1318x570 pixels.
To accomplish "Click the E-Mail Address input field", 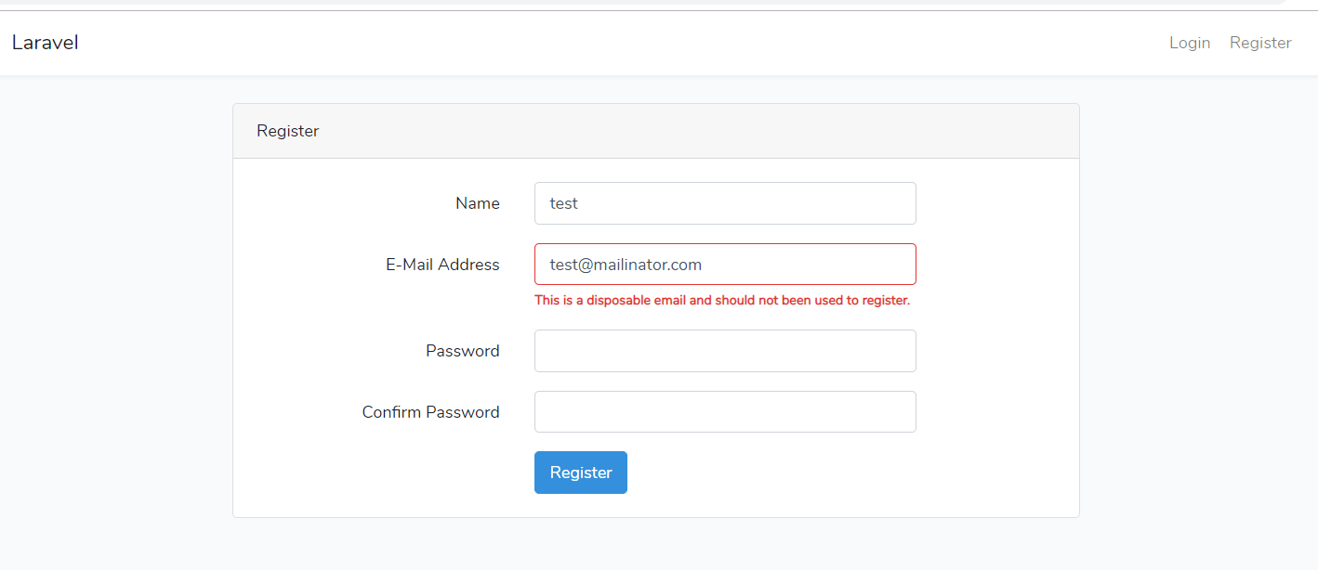I will pos(725,265).
